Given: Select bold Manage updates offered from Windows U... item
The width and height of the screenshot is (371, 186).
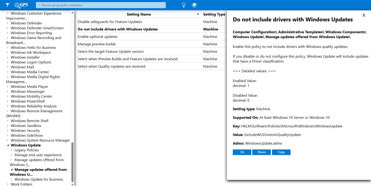Looking at the screenshot, I should coord(38,172).
